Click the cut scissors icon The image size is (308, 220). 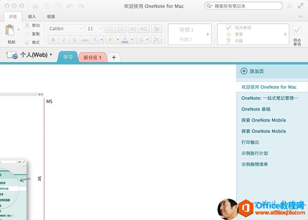click(27, 25)
